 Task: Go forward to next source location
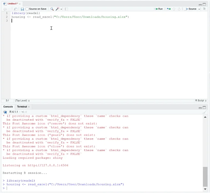[x=9, y=9]
